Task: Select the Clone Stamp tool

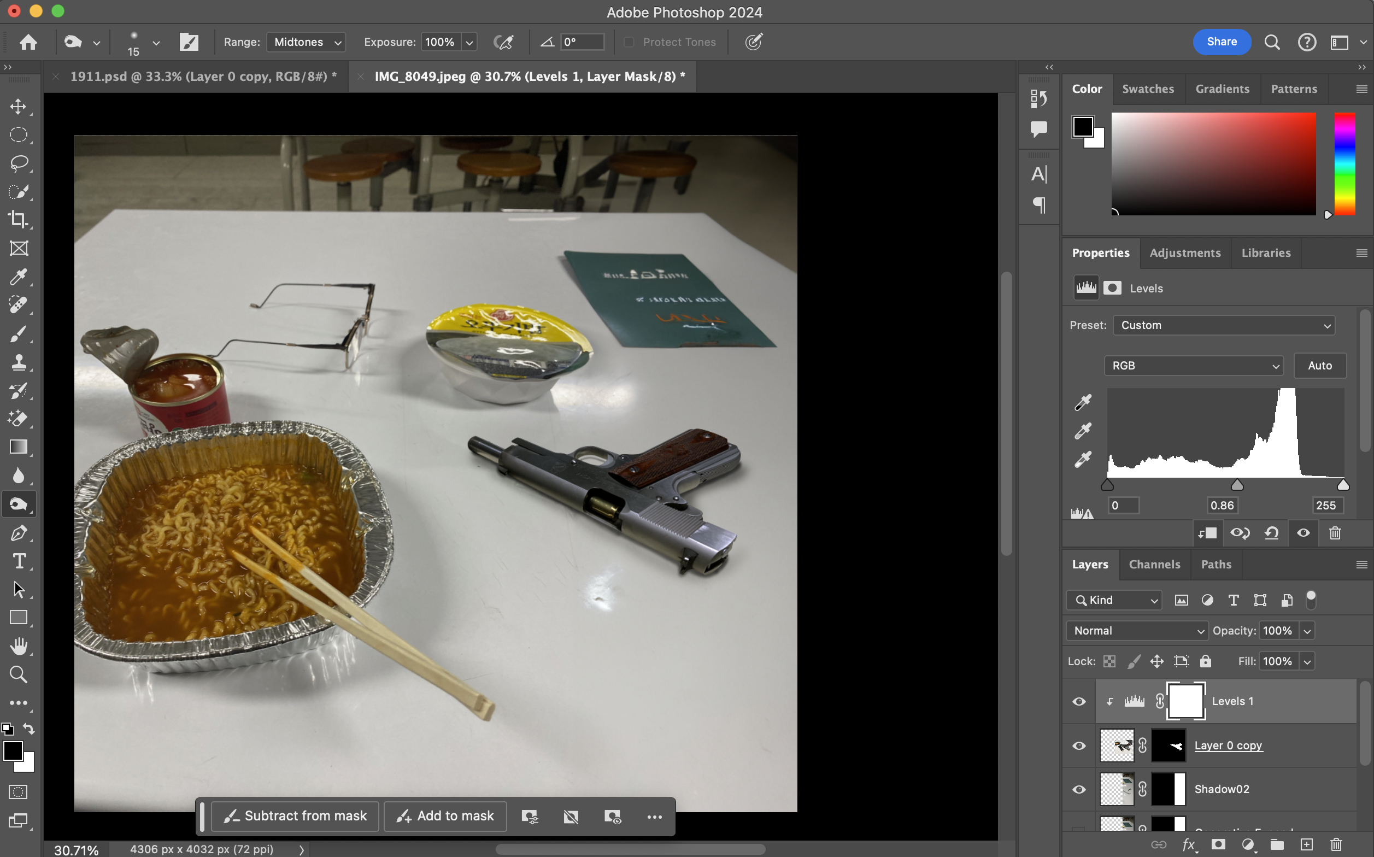Action: pos(18,362)
